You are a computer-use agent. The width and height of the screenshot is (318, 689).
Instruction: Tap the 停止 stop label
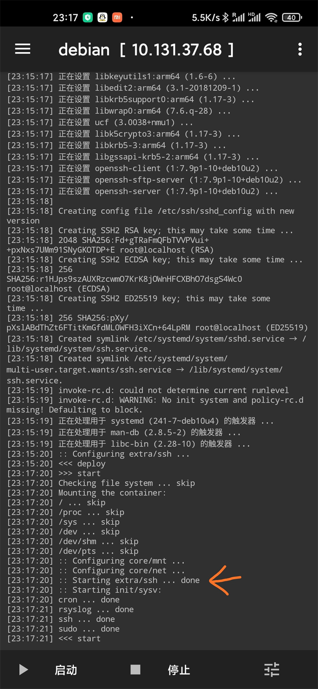tap(179, 670)
